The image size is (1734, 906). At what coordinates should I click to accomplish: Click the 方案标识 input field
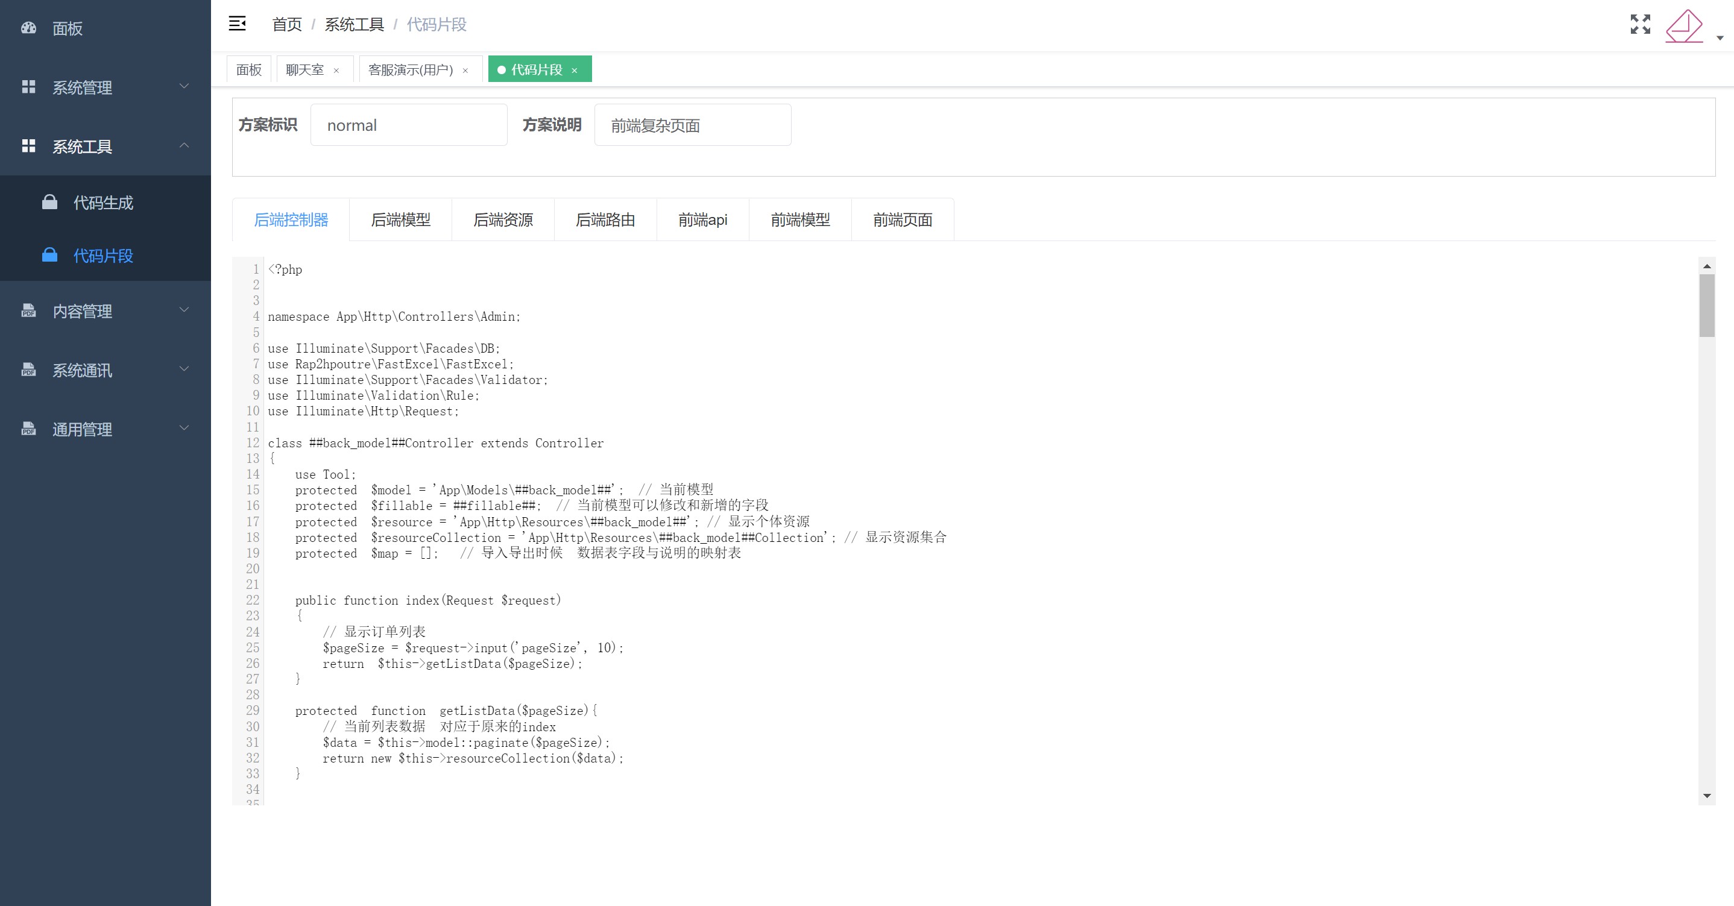pyautogui.click(x=408, y=125)
